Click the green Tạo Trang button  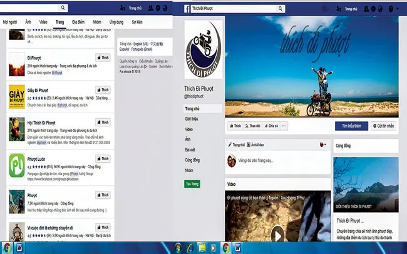coord(192,184)
